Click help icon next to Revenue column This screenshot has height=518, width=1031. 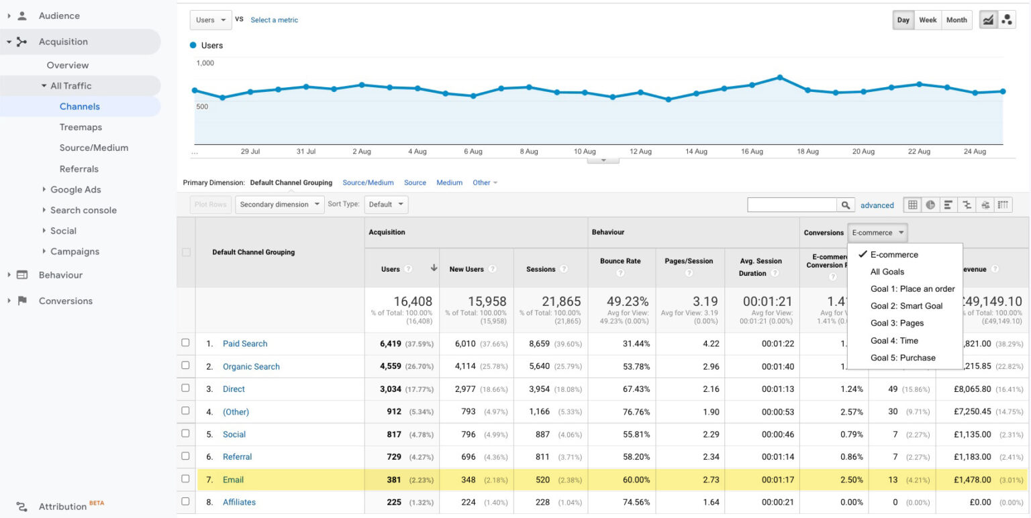point(995,269)
